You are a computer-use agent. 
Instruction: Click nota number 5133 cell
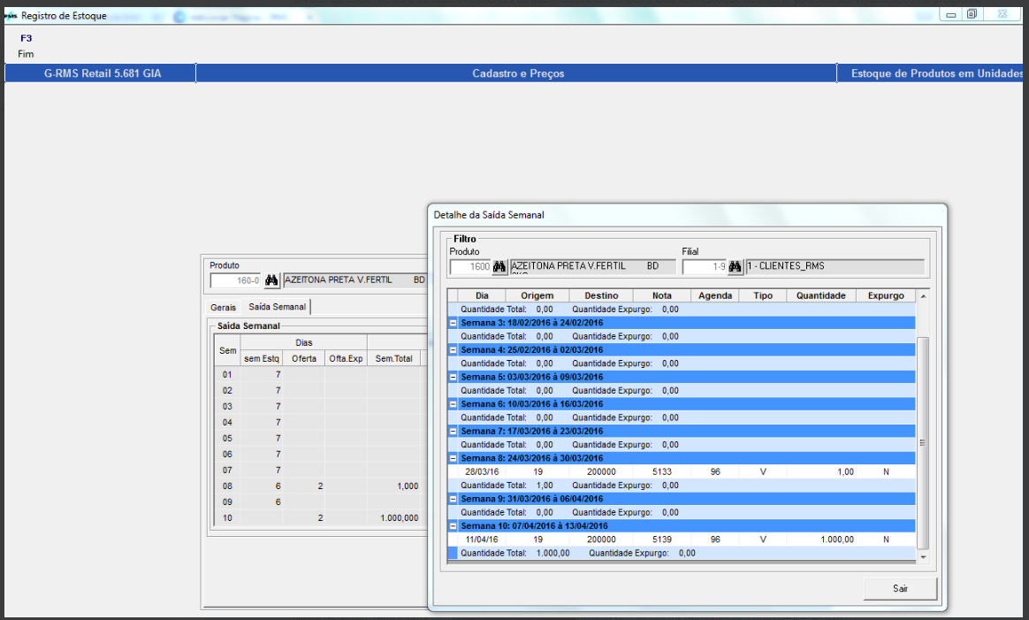tap(661, 471)
